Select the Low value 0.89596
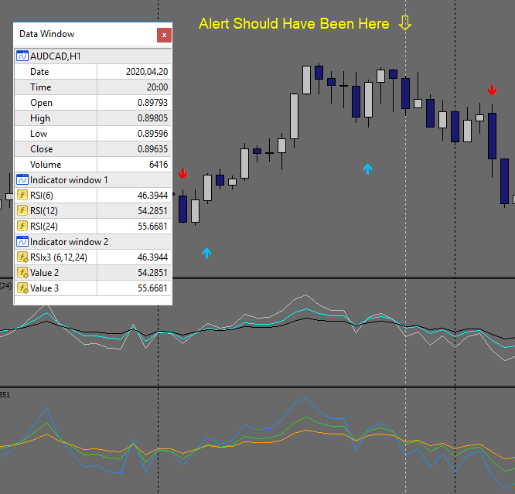This screenshot has height=494, width=515. click(152, 133)
